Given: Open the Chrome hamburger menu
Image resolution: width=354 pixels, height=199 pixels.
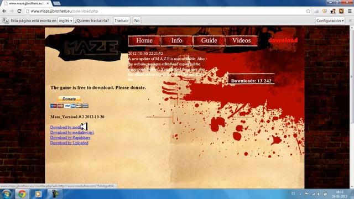Looking at the screenshot, I should click(350, 11).
